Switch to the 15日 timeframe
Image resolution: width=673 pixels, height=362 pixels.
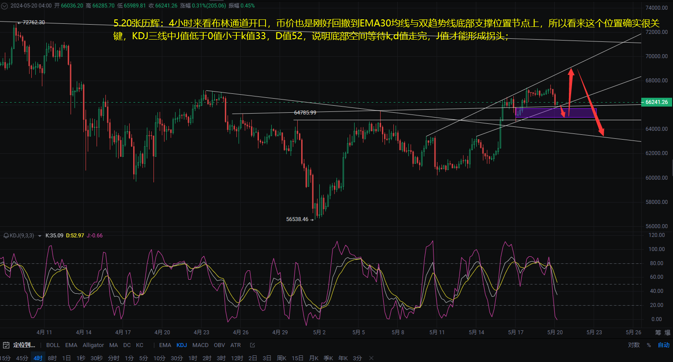(x=298, y=358)
